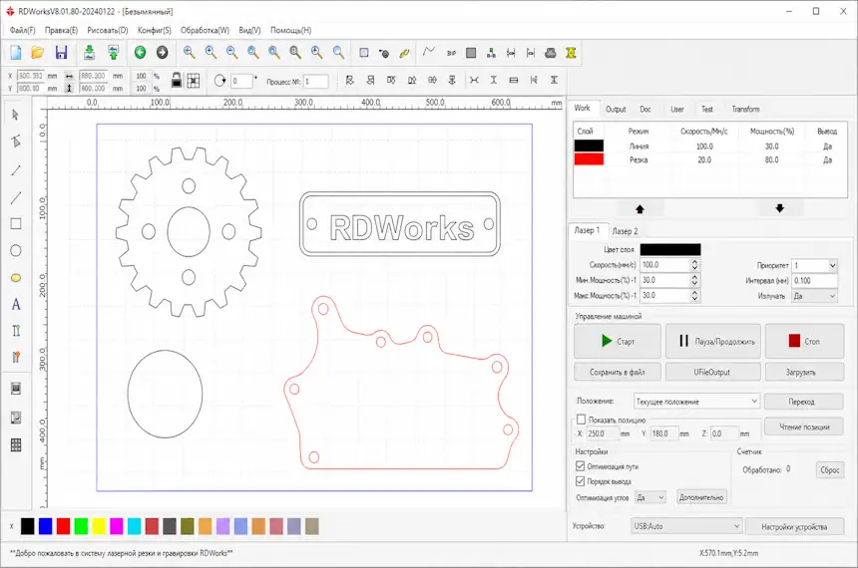
Task: Click the first magnifier zoom icon
Action: tap(190, 53)
